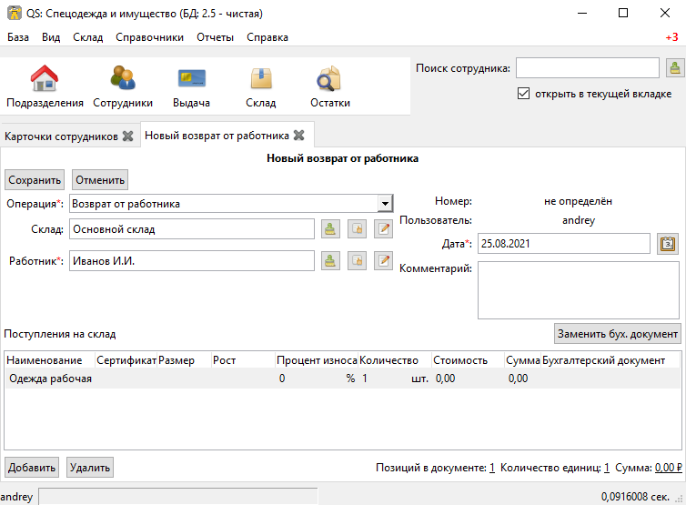
Task: Open the Отчеты menu
Action: pos(215,37)
